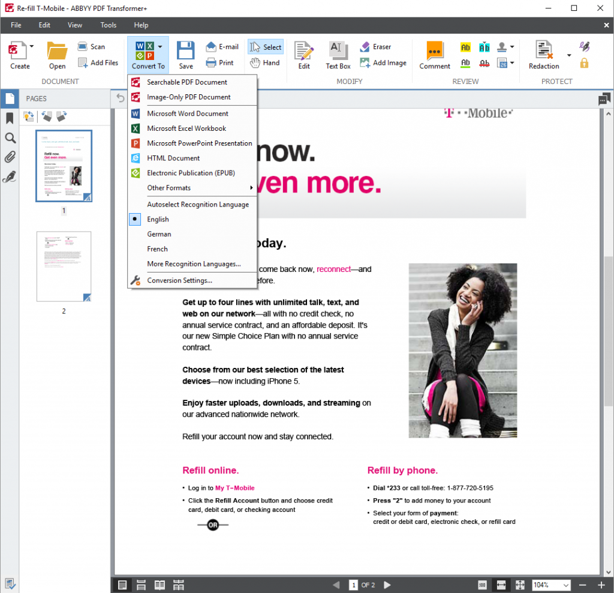This screenshot has height=593, width=614.
Task: Activate the Hand tool
Action: (265, 62)
